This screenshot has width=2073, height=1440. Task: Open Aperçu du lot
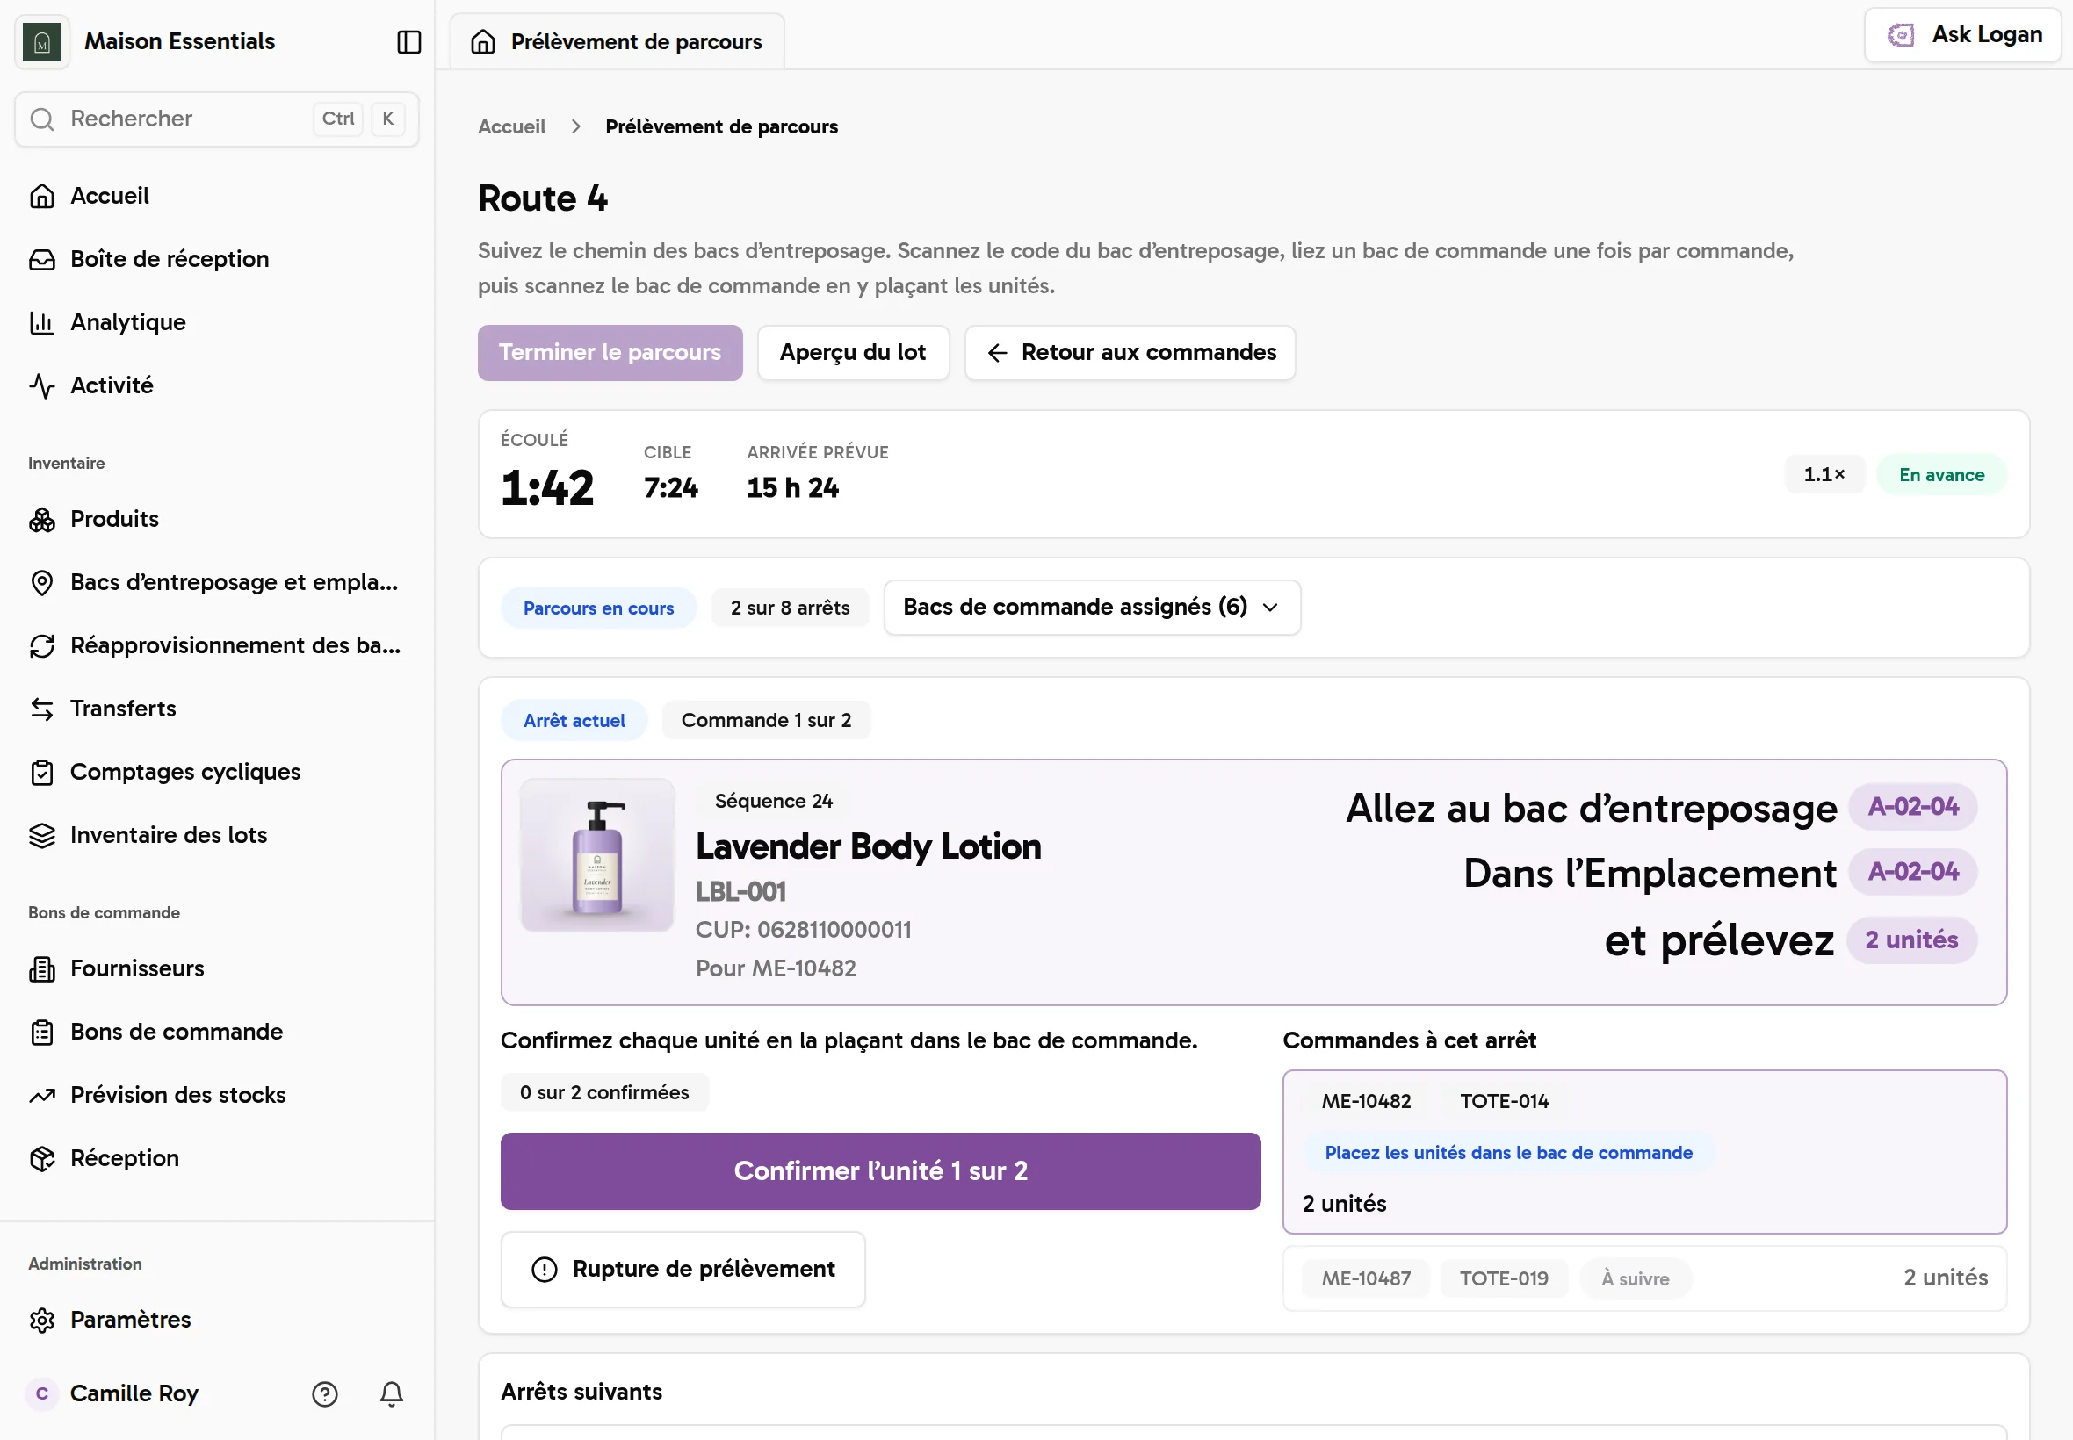pyautogui.click(x=853, y=353)
